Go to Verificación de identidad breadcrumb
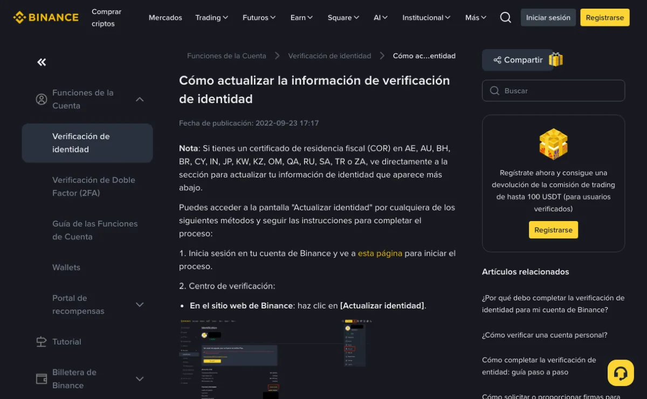The image size is (647, 399). pos(329,56)
